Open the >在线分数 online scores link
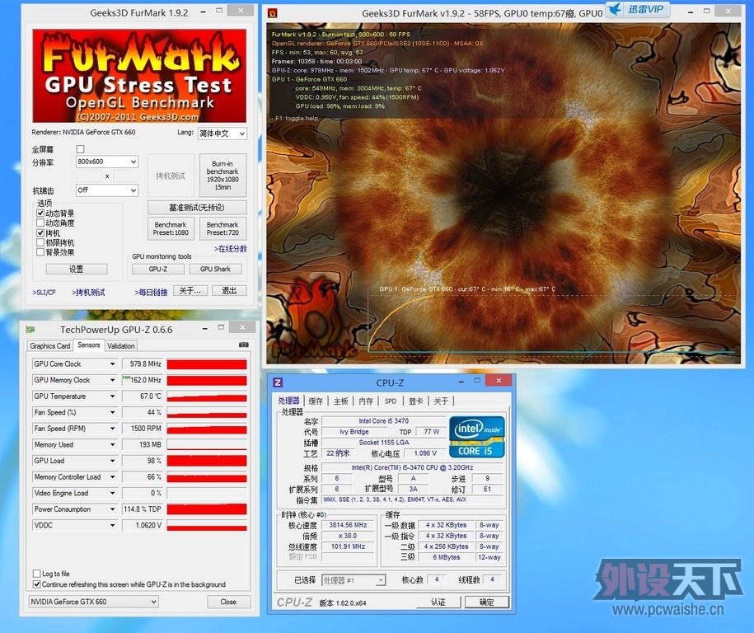 (231, 249)
